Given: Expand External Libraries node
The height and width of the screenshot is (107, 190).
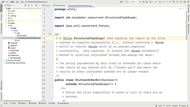Looking at the screenshot, I should click(x=4, y=60).
